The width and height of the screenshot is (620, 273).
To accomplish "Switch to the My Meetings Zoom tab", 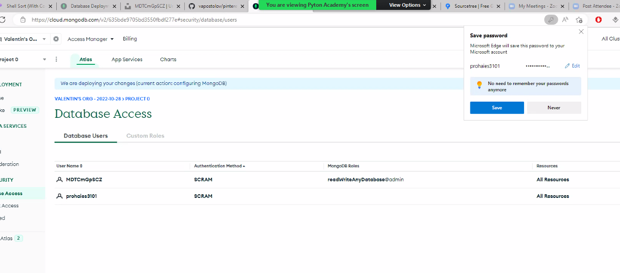I will (x=536, y=6).
